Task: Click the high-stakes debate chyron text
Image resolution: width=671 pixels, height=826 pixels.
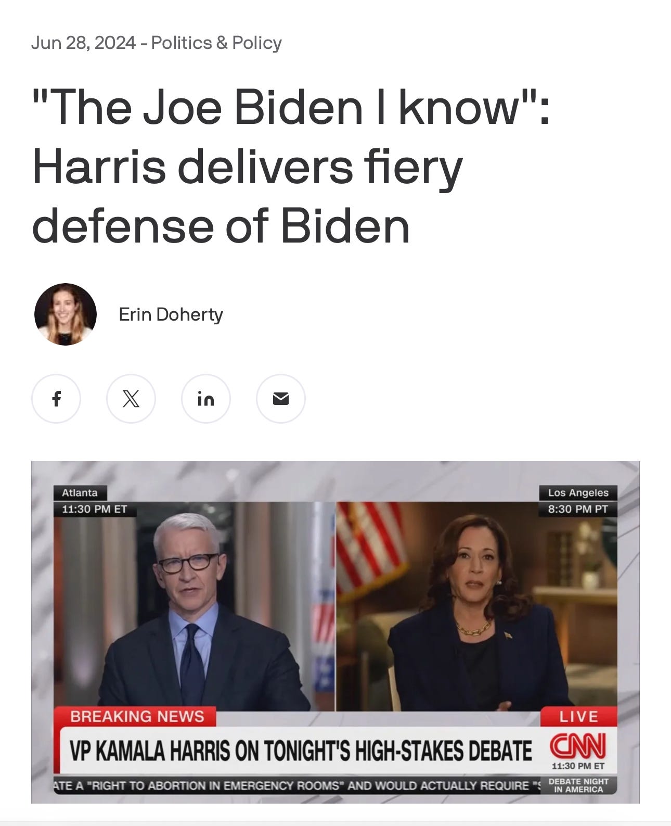Action: [x=301, y=751]
